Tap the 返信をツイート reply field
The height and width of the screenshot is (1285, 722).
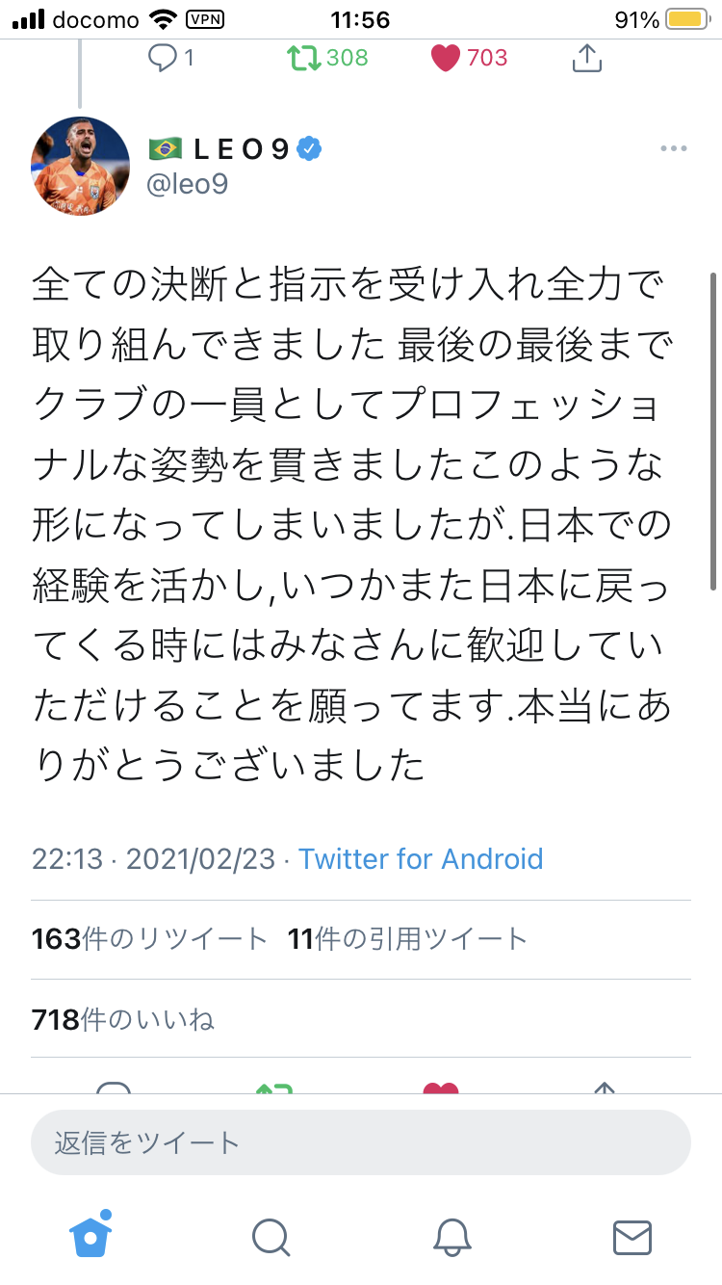361,1142
